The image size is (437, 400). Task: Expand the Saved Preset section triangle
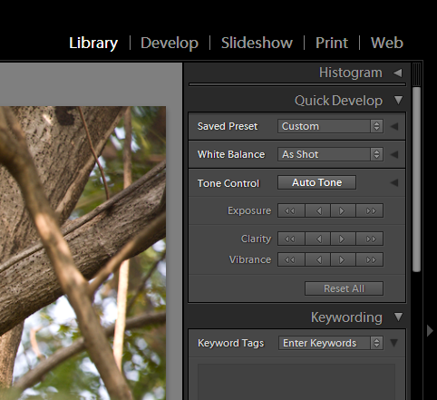coord(394,126)
